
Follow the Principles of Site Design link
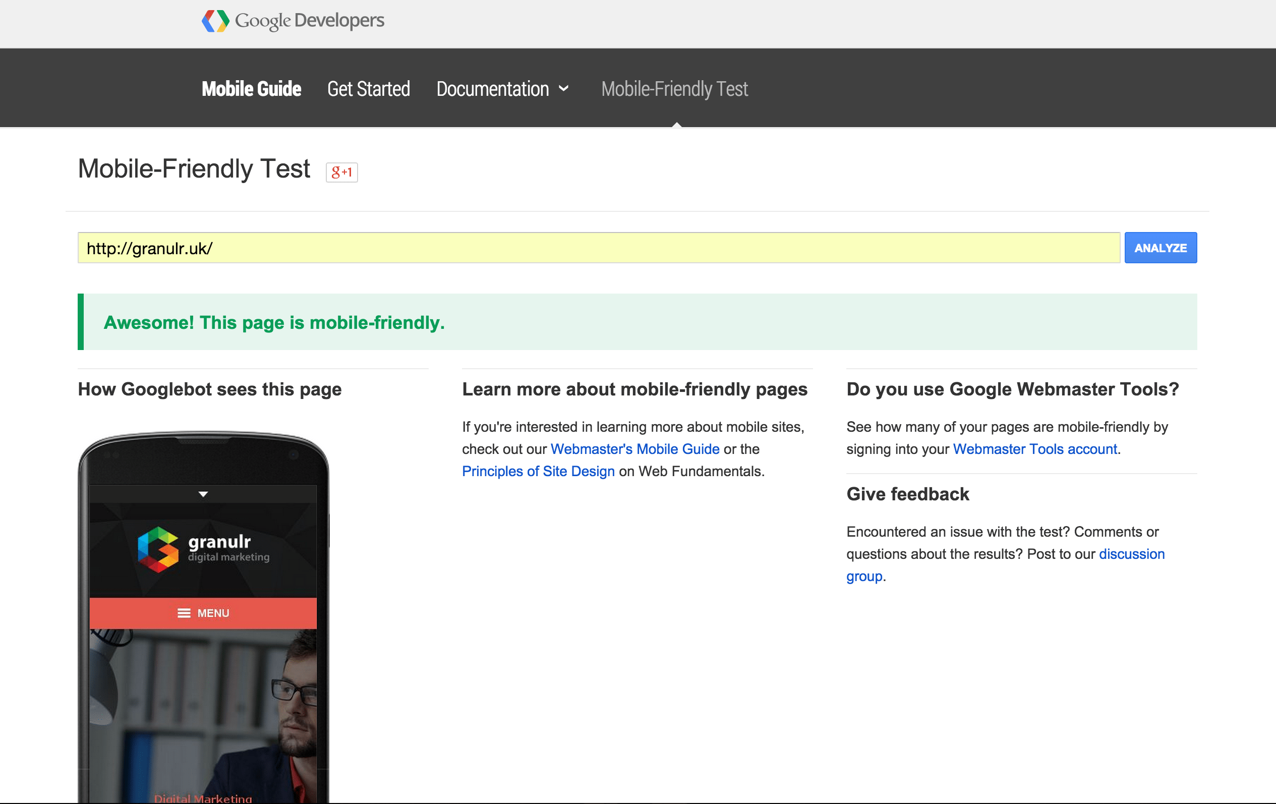(538, 471)
